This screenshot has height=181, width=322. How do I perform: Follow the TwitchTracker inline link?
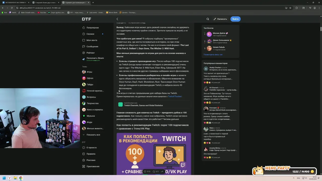pyautogui.click(x=175, y=97)
